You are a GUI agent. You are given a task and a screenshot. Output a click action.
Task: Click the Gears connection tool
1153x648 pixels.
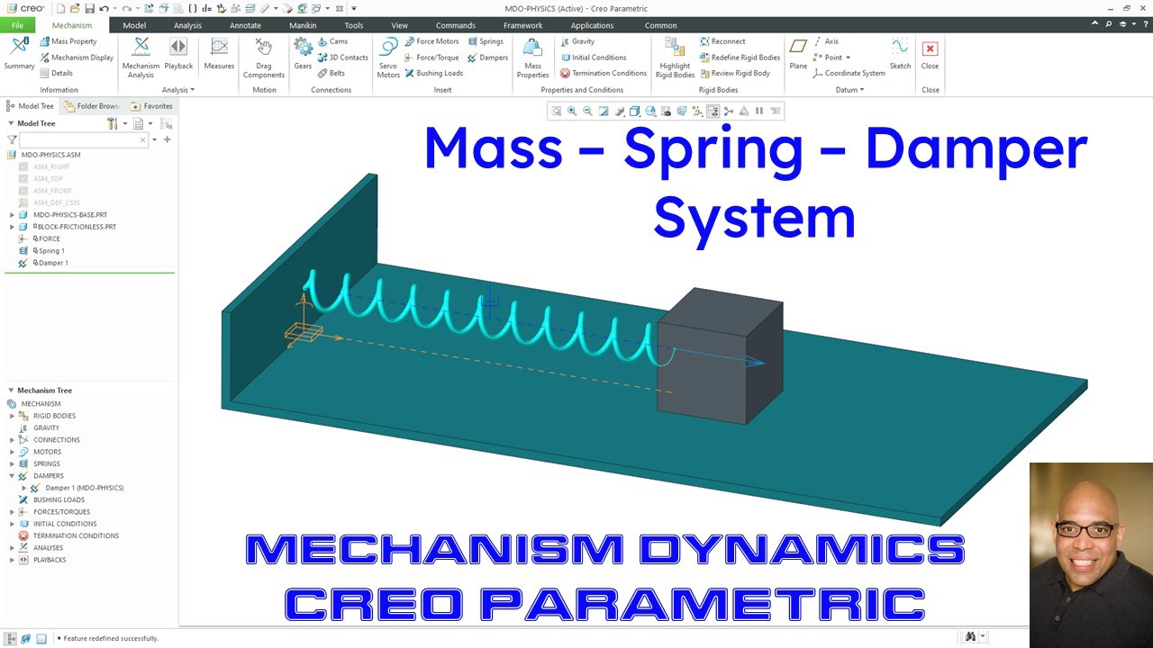pyautogui.click(x=303, y=54)
